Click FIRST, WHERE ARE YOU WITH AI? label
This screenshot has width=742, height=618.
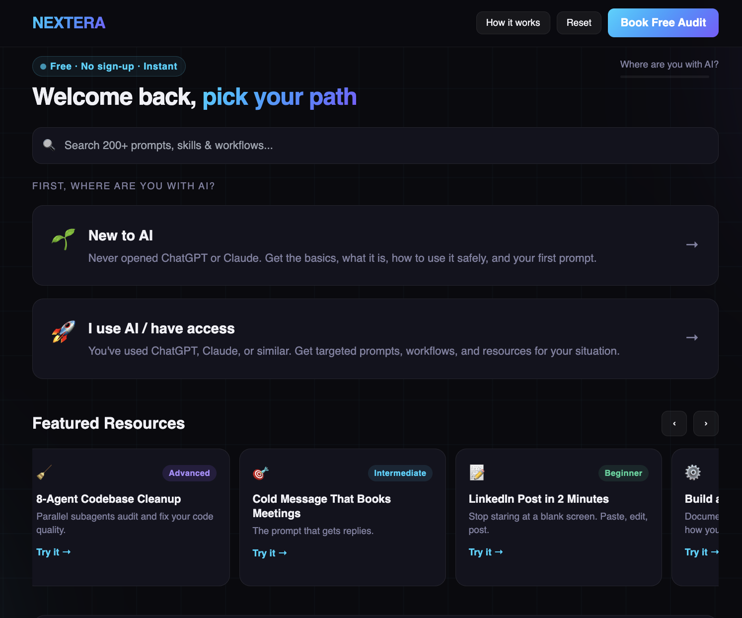tap(124, 186)
